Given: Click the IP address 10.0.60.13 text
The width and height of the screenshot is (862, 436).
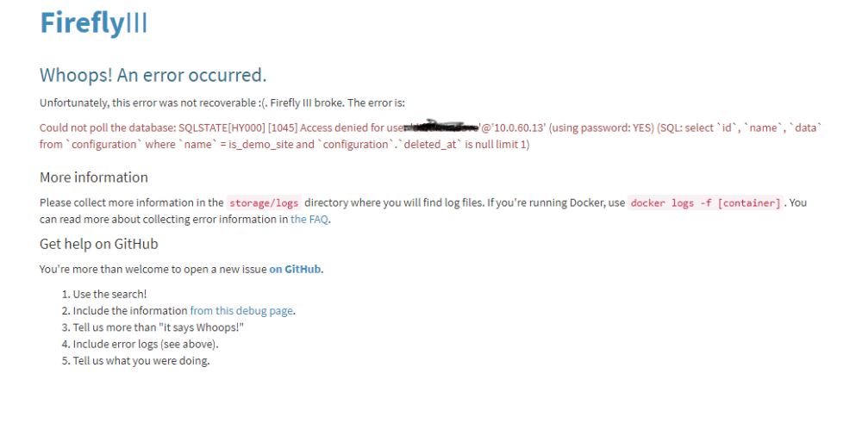Looking at the screenshot, I should pyautogui.click(x=518, y=128).
